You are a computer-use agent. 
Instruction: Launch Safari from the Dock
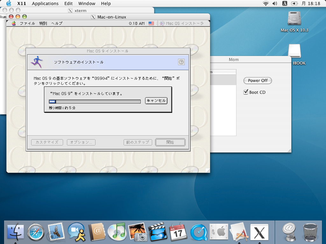(36, 232)
